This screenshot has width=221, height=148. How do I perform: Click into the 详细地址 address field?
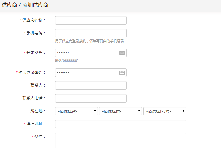click(120, 124)
